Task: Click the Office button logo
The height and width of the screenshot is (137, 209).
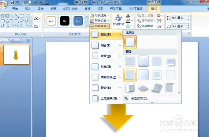Action: coord(3,5)
